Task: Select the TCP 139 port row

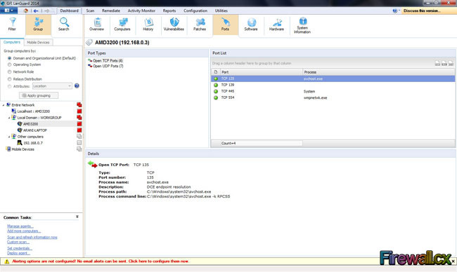Action: coord(333,85)
